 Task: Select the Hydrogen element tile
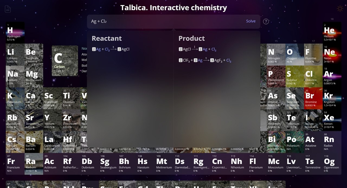15,33
